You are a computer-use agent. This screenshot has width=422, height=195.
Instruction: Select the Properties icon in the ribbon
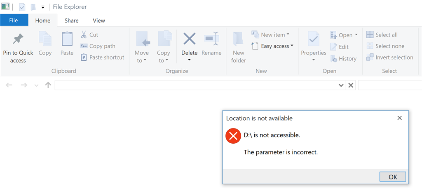[x=314, y=39]
